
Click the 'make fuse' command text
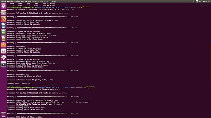(x=76, y=7)
